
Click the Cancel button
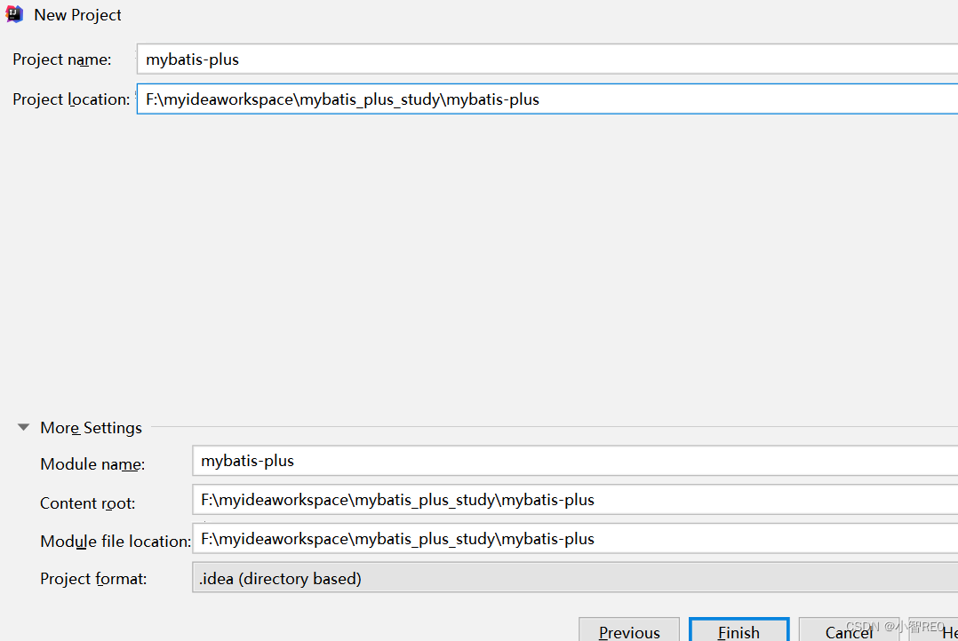pos(849,631)
